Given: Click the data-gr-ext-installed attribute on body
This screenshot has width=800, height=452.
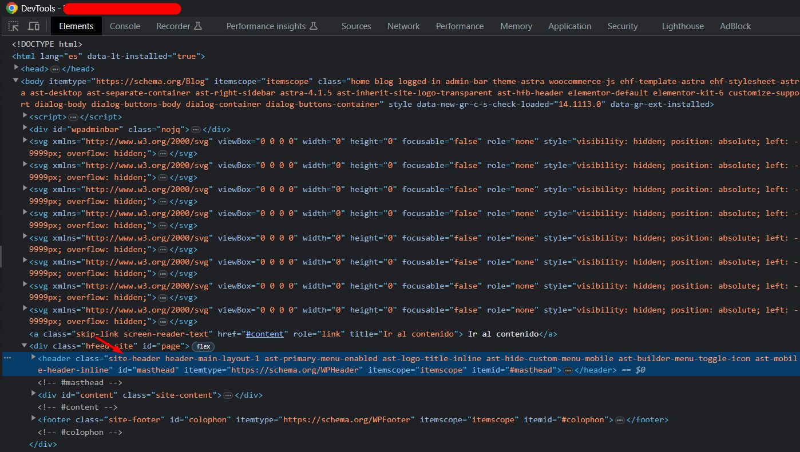Looking at the screenshot, I should coord(660,105).
